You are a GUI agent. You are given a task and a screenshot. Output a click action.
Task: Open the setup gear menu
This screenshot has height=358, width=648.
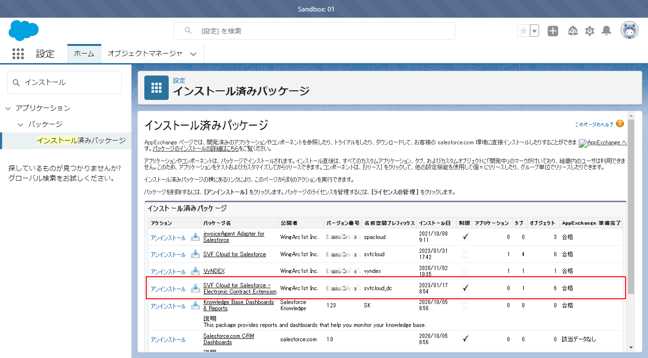click(x=590, y=31)
